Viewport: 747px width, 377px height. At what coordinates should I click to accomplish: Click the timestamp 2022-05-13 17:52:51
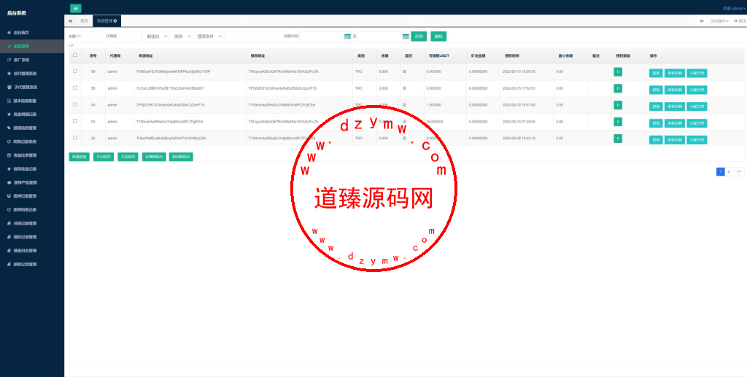coord(519,88)
